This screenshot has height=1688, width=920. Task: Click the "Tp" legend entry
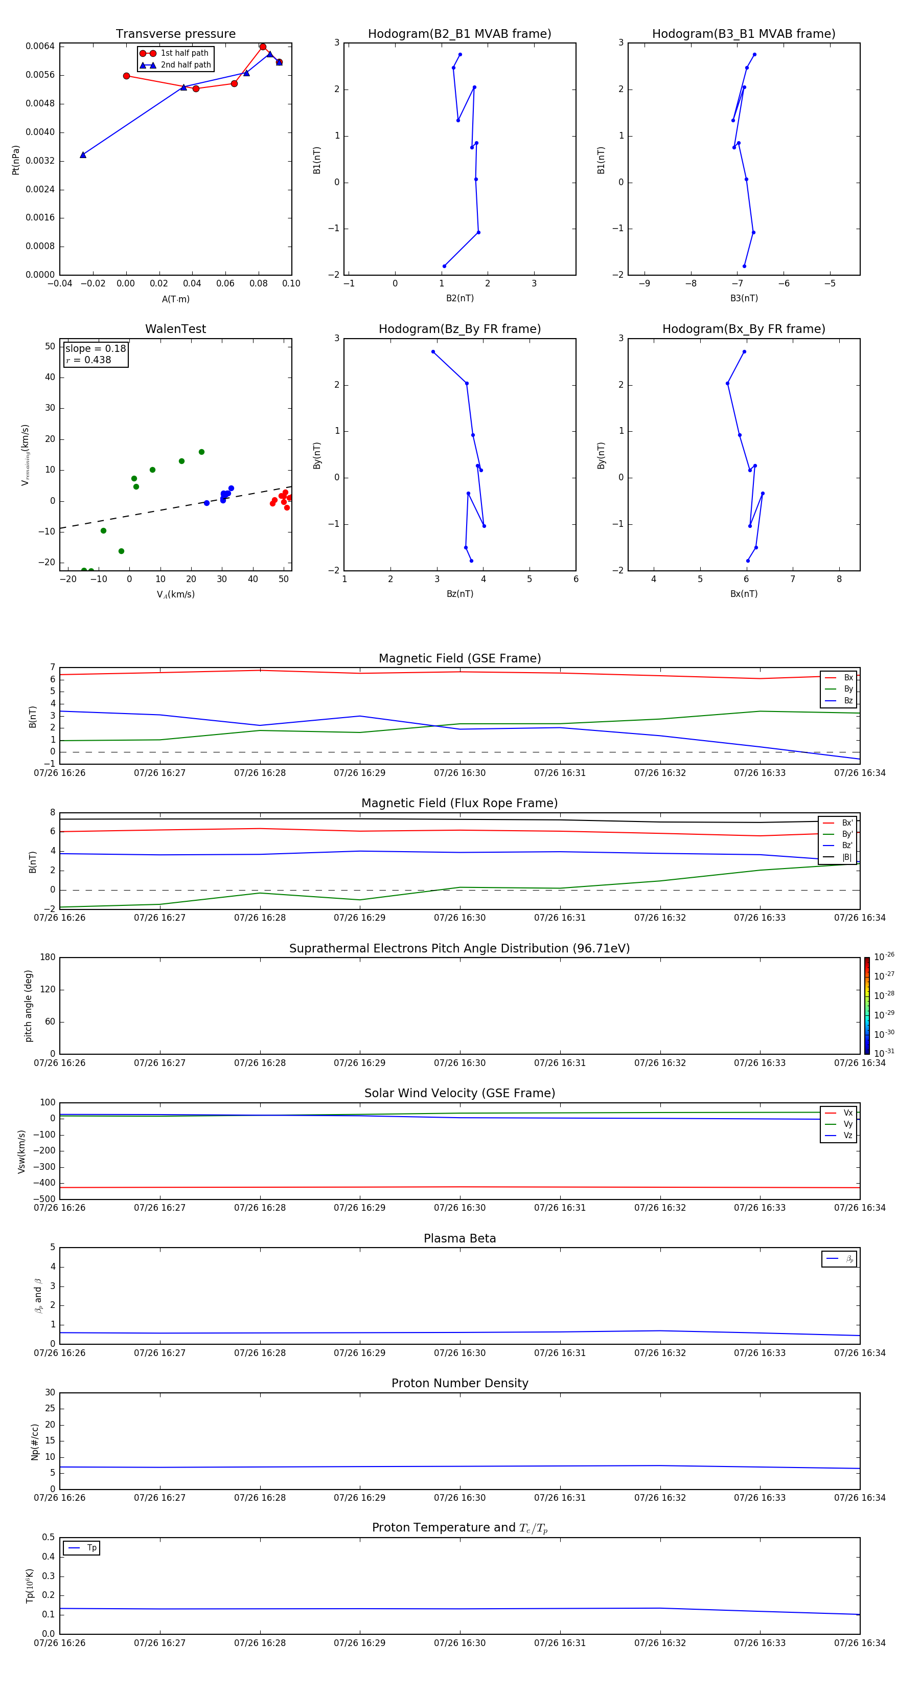[82, 1548]
